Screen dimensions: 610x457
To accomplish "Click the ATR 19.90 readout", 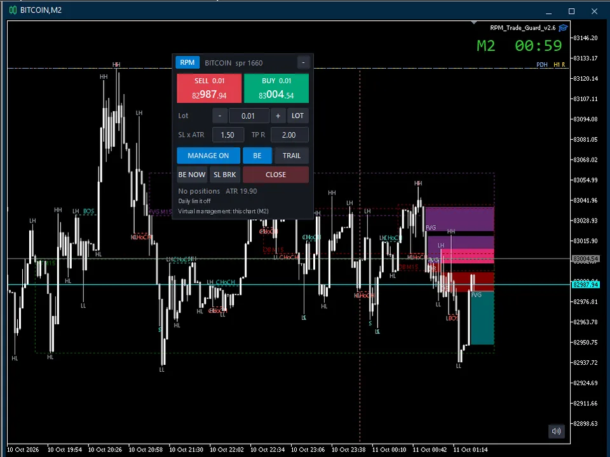I will tap(241, 191).
